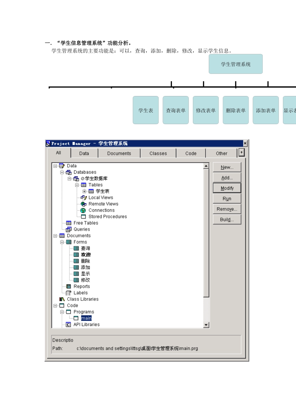The width and height of the screenshot is (296, 419).
Task: Click the Add... button
Action: (227, 178)
